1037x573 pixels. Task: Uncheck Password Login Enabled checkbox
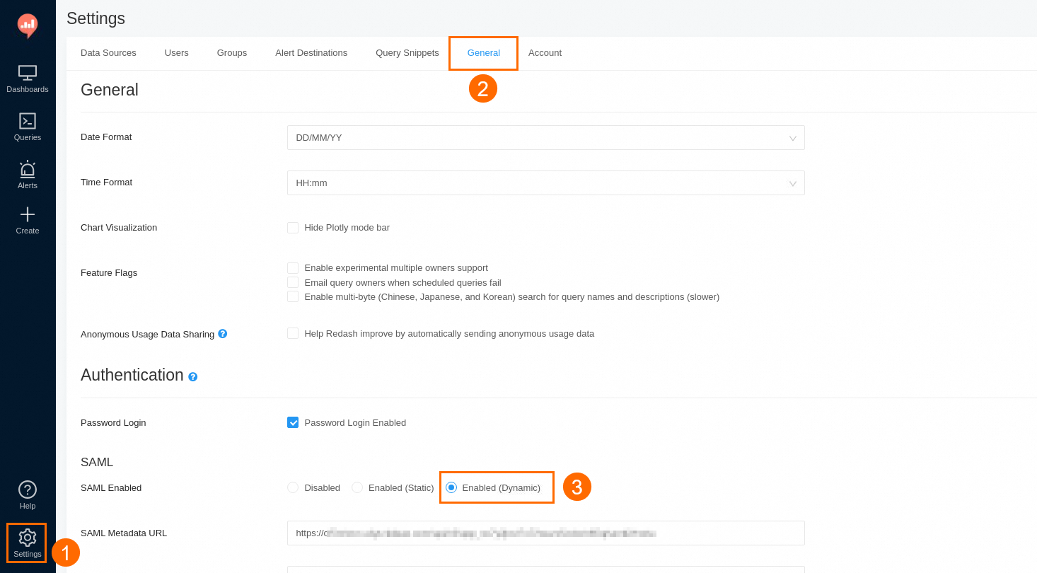293,422
